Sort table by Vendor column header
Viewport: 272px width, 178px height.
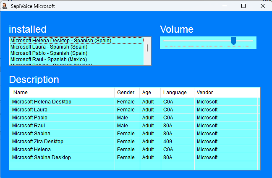click(226, 93)
